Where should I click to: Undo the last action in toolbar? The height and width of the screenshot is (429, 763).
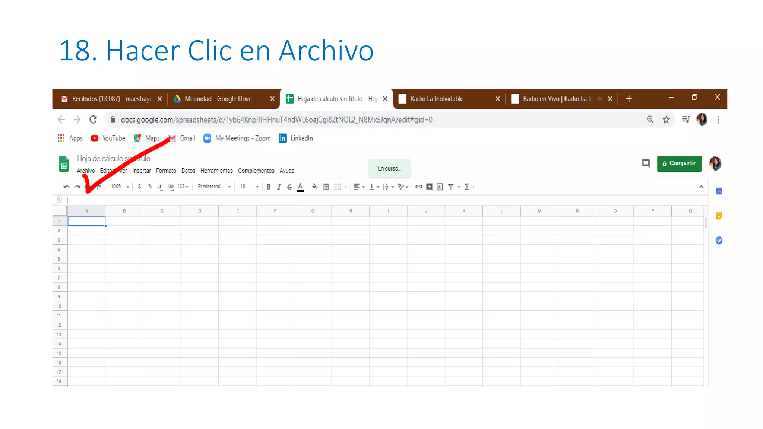click(66, 187)
